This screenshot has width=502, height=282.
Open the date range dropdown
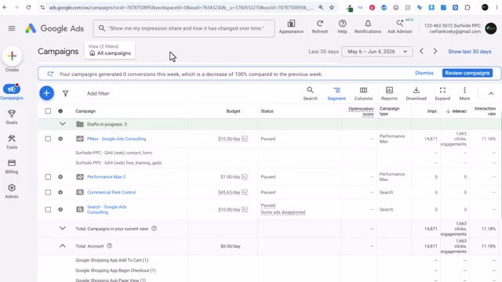[x=376, y=52]
